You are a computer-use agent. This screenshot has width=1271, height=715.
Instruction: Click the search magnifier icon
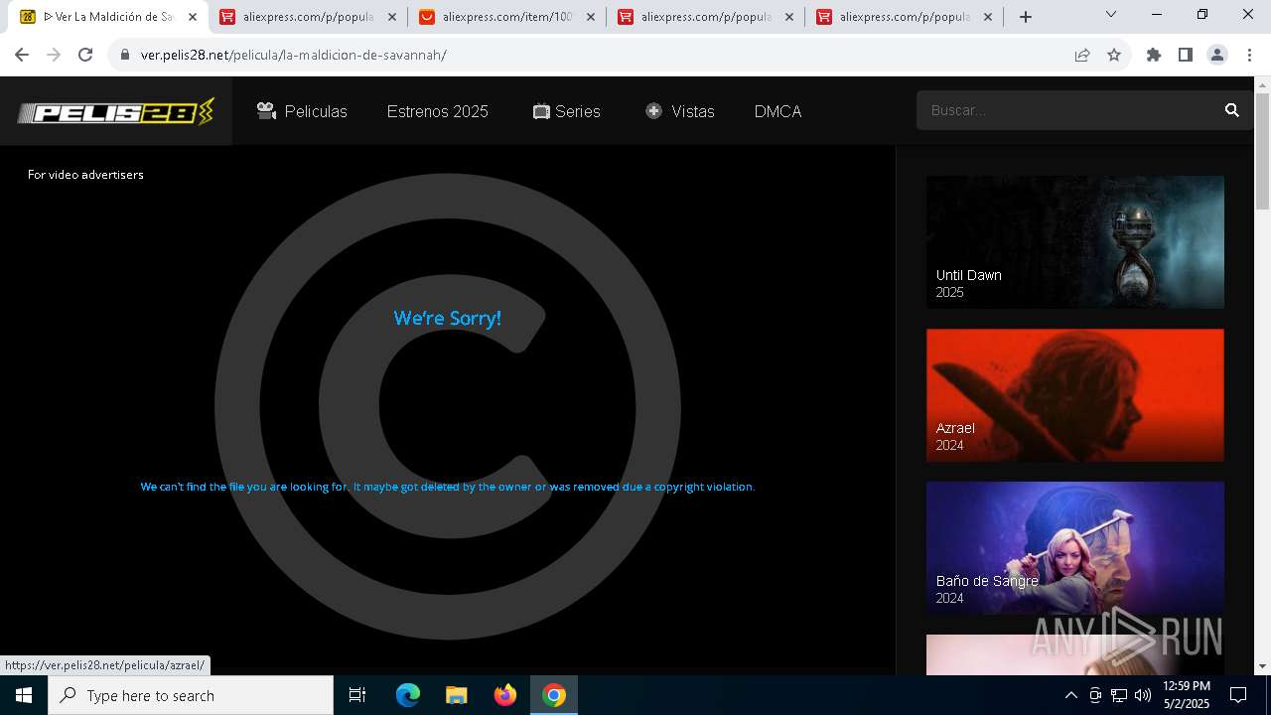coord(1232,110)
